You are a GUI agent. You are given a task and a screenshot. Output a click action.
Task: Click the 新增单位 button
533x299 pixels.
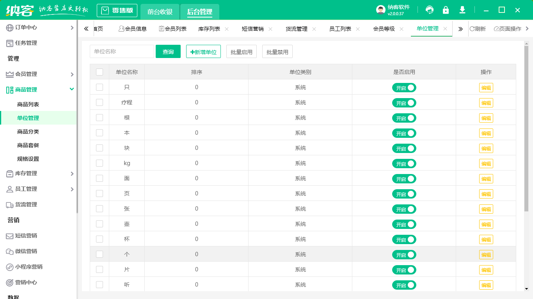pyautogui.click(x=203, y=52)
